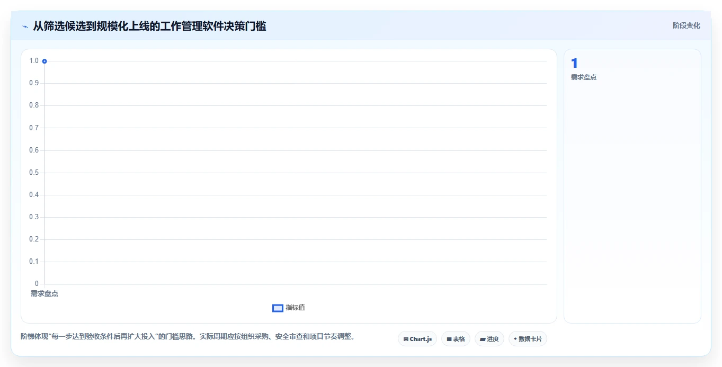
Task: Select the 需求盘点 stat card
Action: point(632,186)
